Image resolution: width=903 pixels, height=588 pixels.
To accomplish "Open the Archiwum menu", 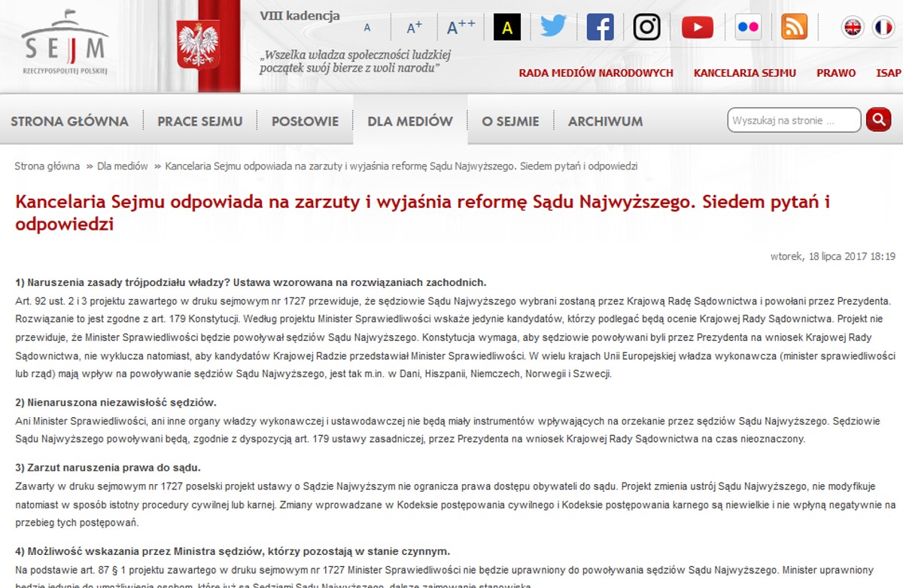I will 605,120.
